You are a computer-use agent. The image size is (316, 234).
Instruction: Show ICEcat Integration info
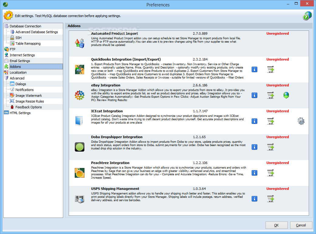coord(254,121)
